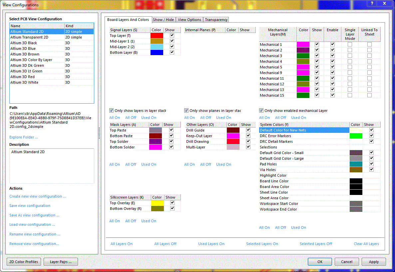Uncheck Only show layers in layer stack

click(x=111, y=111)
